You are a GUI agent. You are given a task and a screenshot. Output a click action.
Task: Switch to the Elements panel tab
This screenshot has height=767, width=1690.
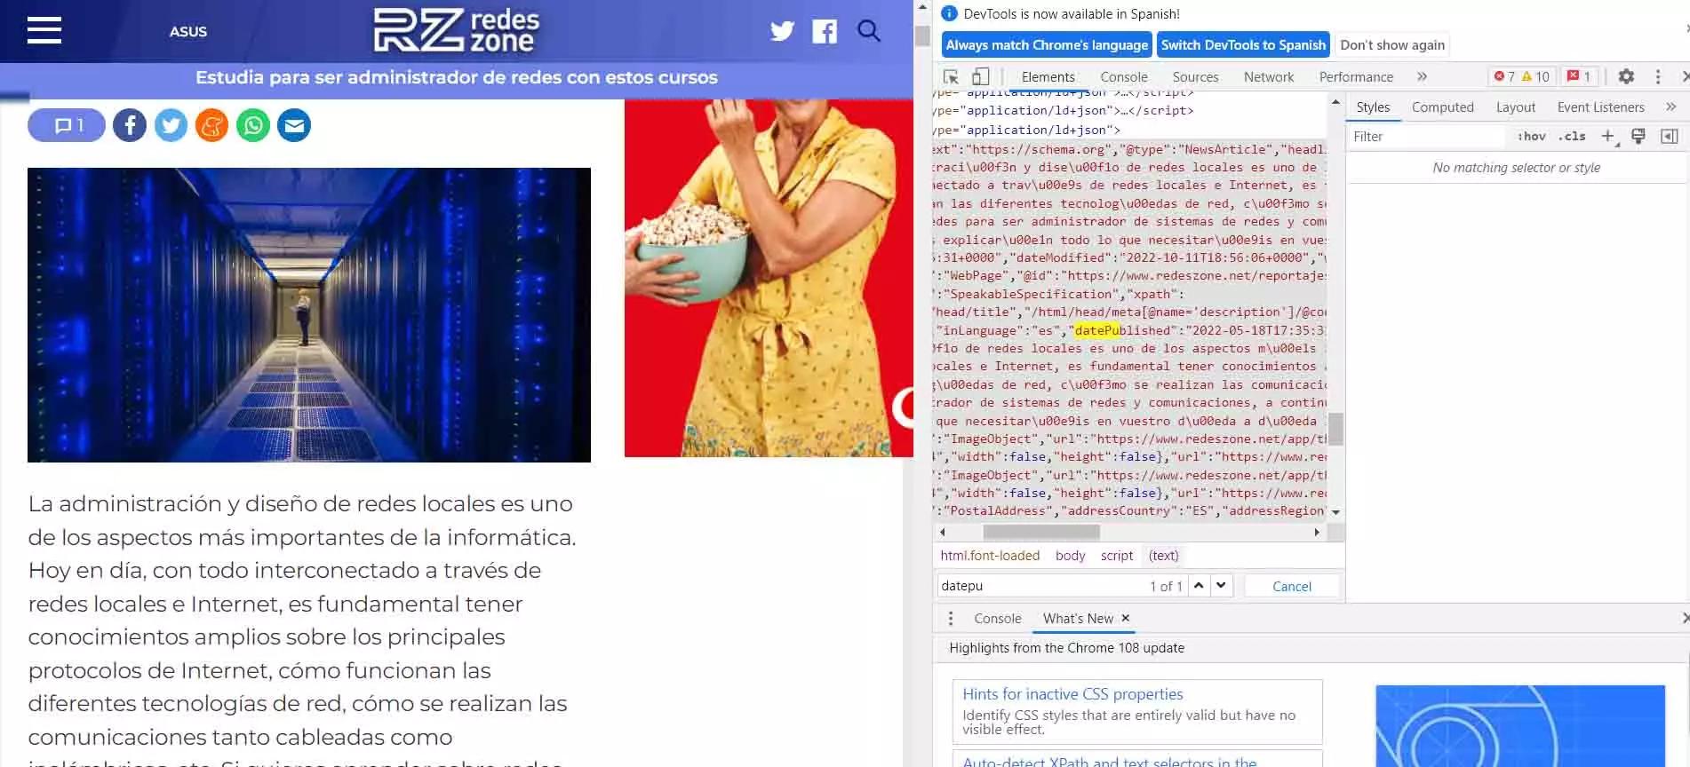[x=1048, y=76]
